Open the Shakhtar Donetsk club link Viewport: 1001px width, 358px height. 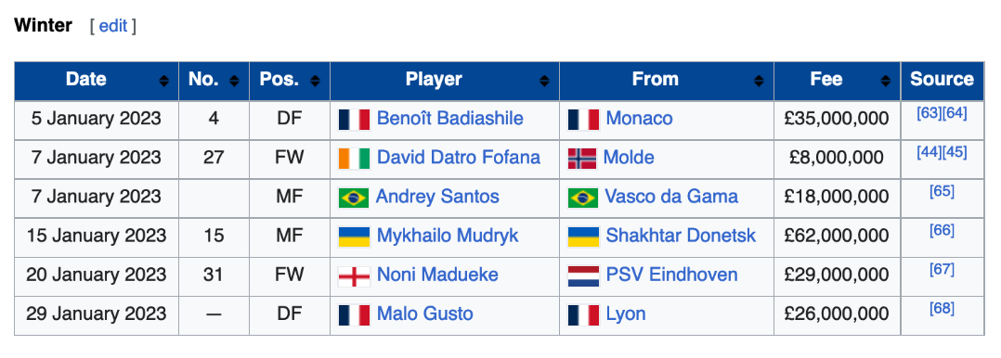pyautogui.click(x=681, y=237)
